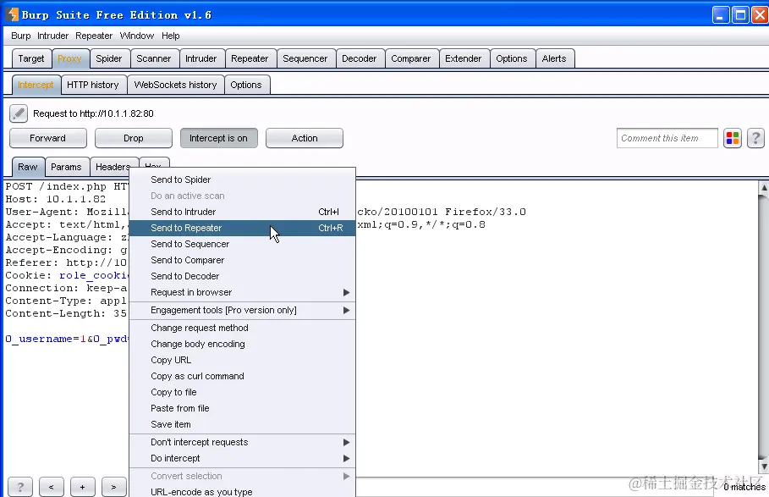Switch to the Intruder main tab
Viewport: 769px width, 497px height.
[x=201, y=58]
